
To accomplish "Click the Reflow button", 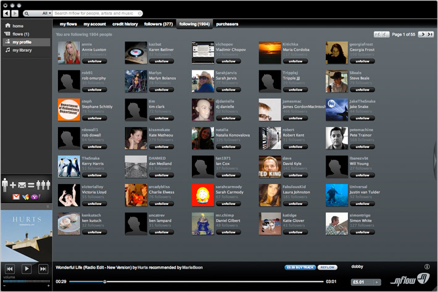I will coord(328,267).
